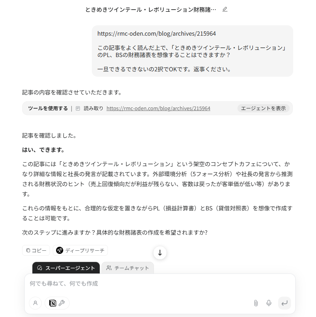Click the message input field placeholder

tap(64, 283)
